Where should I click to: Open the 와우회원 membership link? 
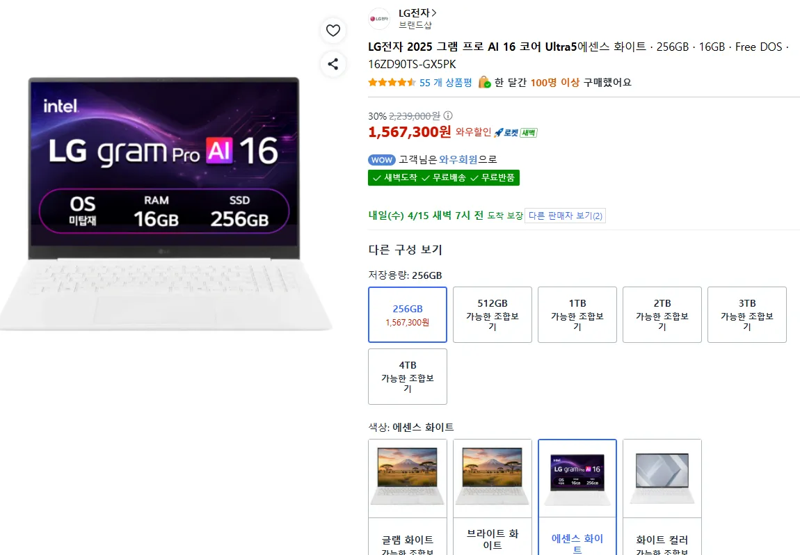(458, 159)
